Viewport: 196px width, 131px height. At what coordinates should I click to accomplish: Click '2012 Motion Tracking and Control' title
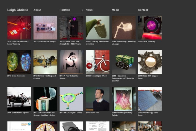click(x=44, y=77)
